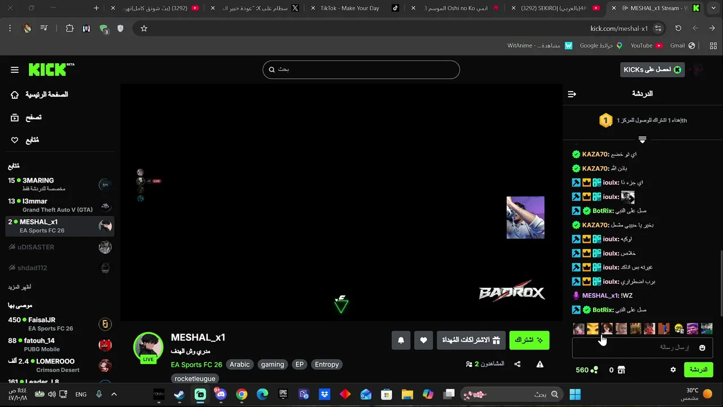Select MESHAL_x1 in the followed list
This screenshot has height=407, width=723.
click(59, 226)
